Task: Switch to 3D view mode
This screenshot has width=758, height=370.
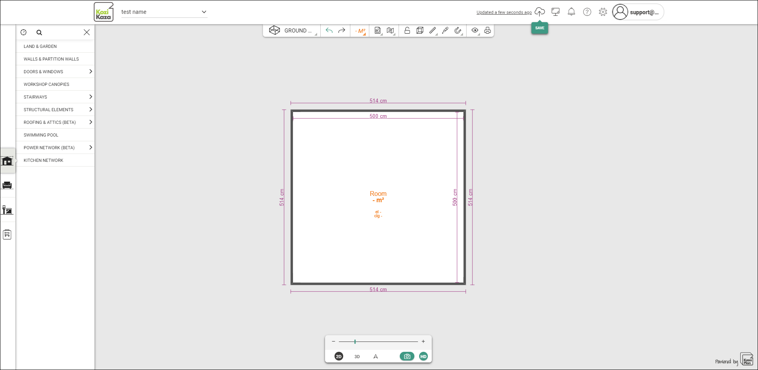Action: [x=357, y=357]
